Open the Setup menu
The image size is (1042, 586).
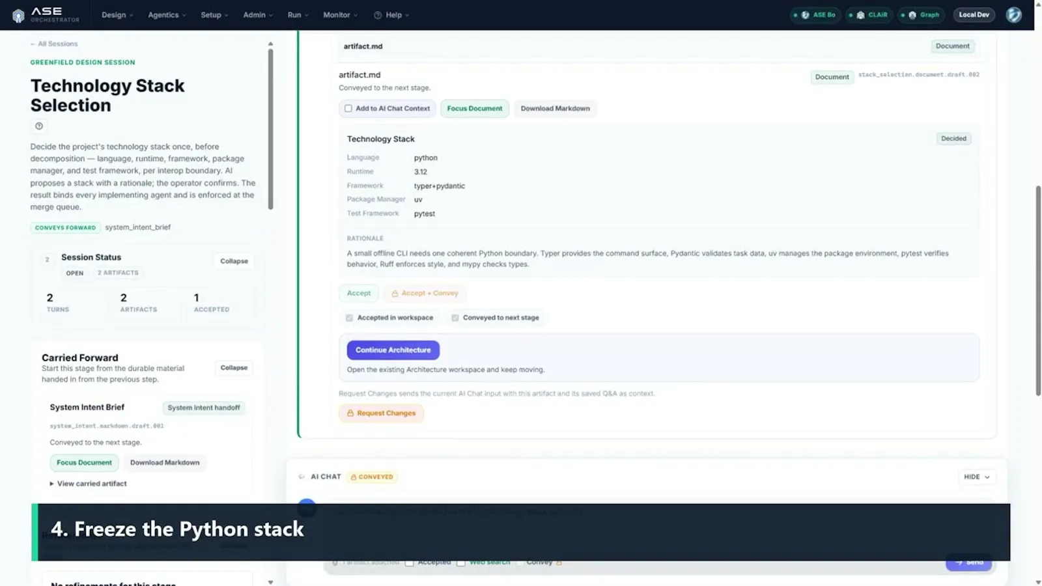[x=214, y=15]
